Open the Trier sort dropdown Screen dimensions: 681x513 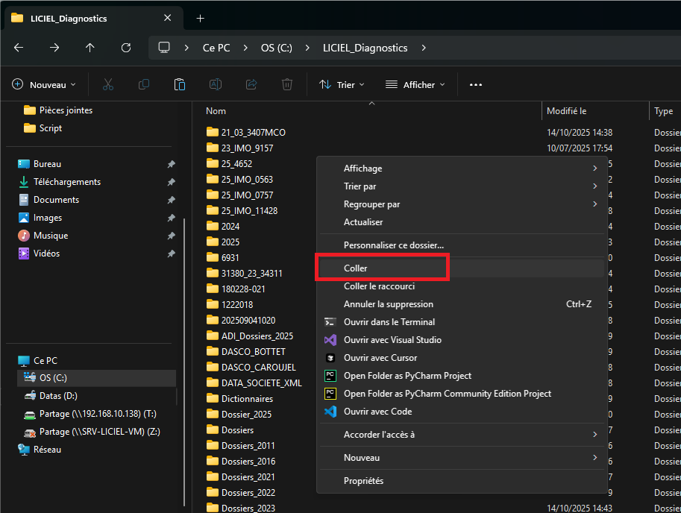point(342,84)
